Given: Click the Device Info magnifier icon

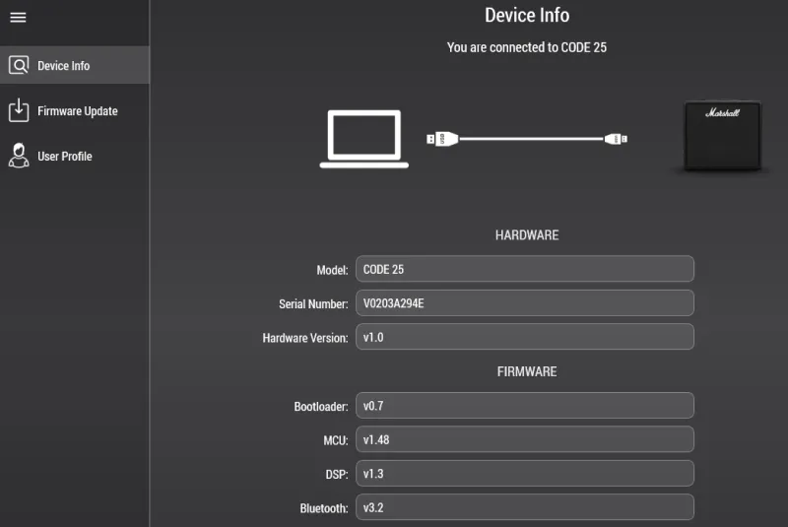Looking at the screenshot, I should tap(19, 66).
